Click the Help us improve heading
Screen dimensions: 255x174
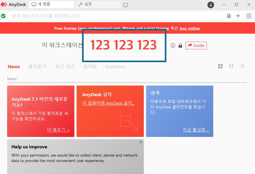click(29, 147)
